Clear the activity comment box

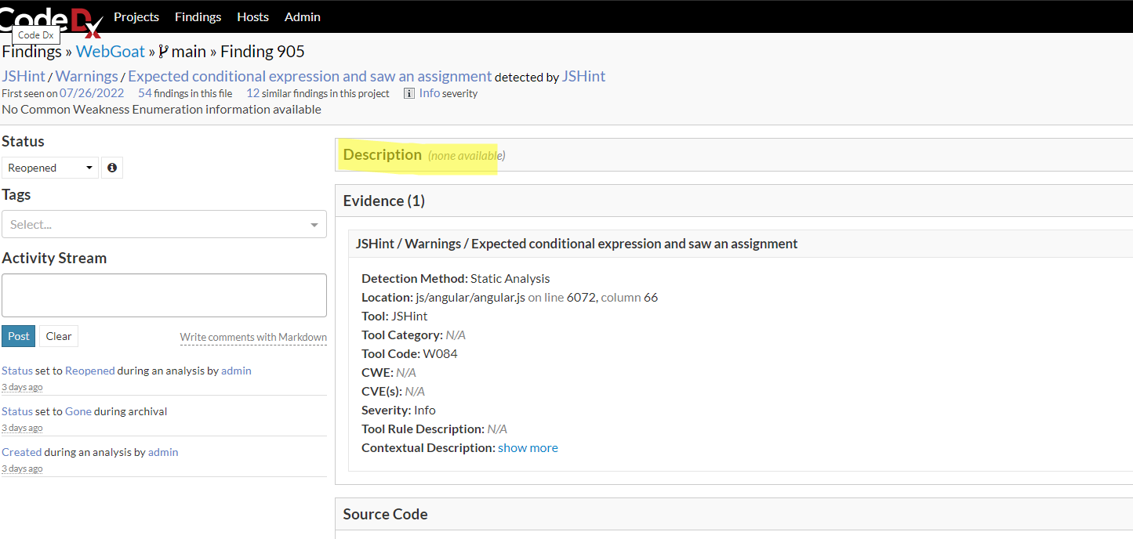coord(59,336)
